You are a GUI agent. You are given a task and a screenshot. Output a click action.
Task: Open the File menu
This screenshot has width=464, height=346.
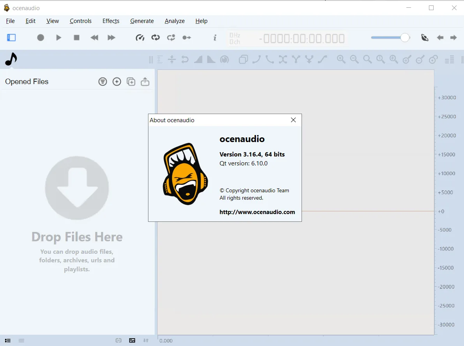coord(11,21)
